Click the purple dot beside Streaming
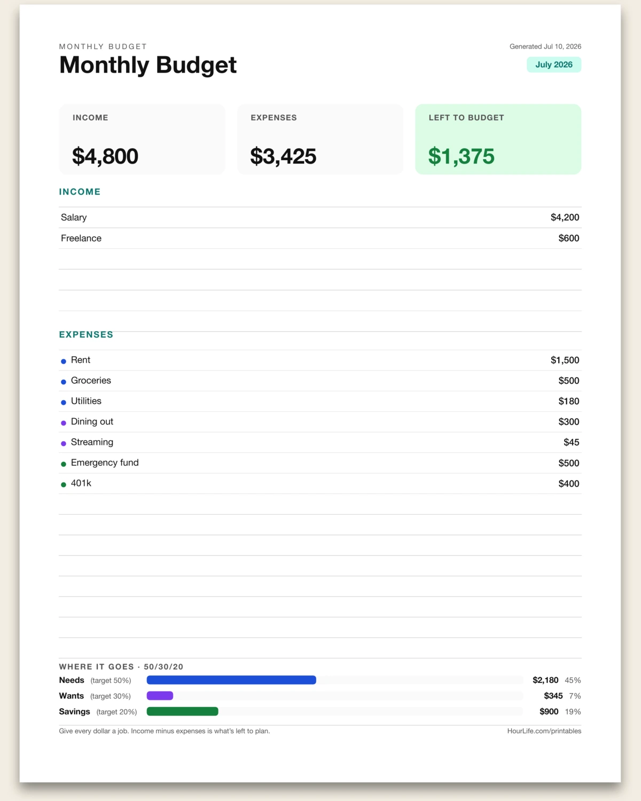 (x=64, y=444)
